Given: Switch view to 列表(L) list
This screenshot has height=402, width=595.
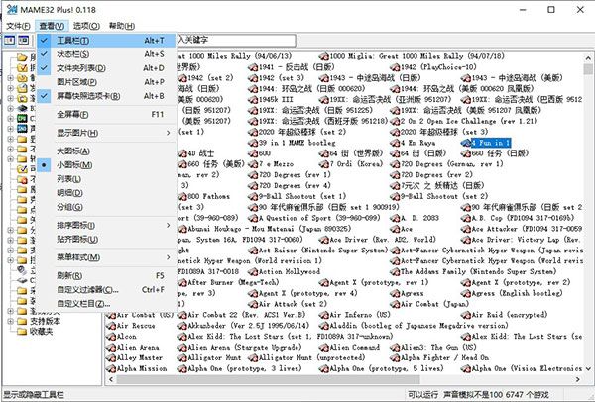Looking at the screenshot, I should click(x=107, y=179).
